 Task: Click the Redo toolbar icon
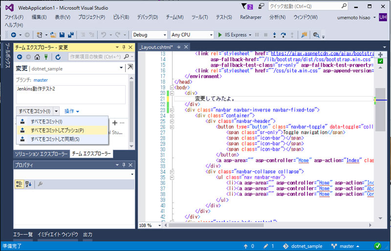point(117,35)
